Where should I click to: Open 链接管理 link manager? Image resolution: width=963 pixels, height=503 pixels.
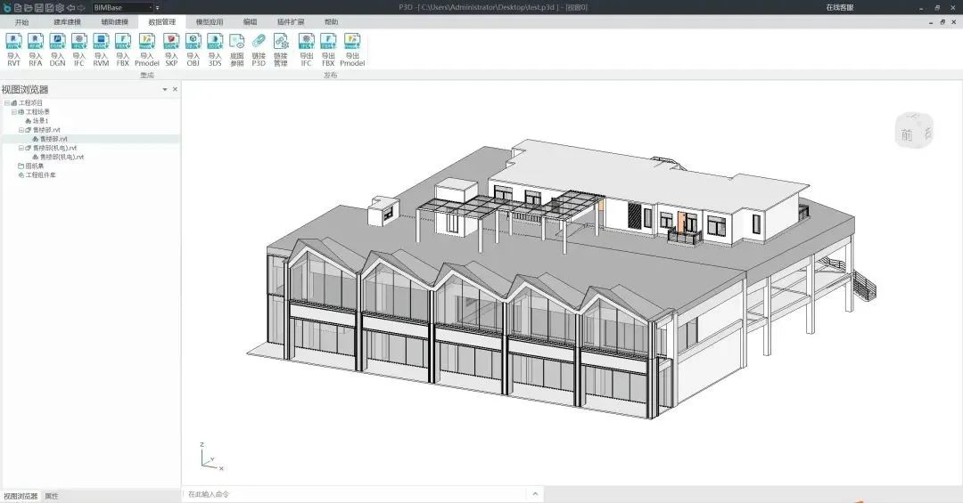281,50
